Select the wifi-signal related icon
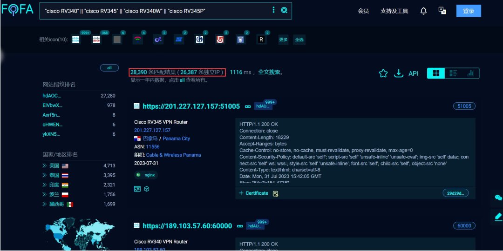Image resolution: width=503 pixels, height=251 pixels. point(137,40)
